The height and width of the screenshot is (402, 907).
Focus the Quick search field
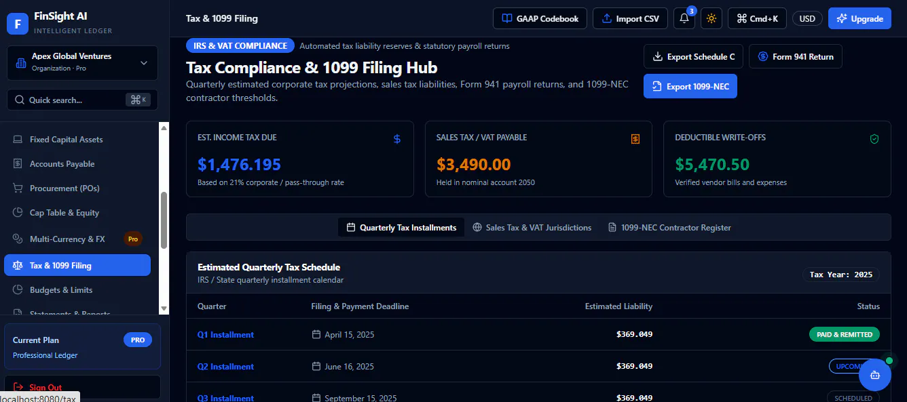(x=82, y=100)
